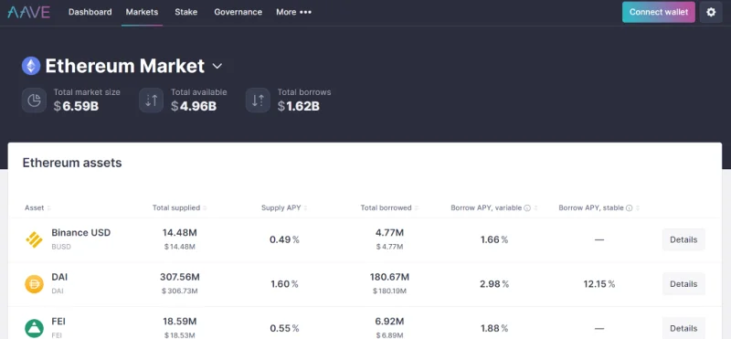731x339 pixels.
Task: Click info icon beside Borrow APY, variable
Action: 527,208
